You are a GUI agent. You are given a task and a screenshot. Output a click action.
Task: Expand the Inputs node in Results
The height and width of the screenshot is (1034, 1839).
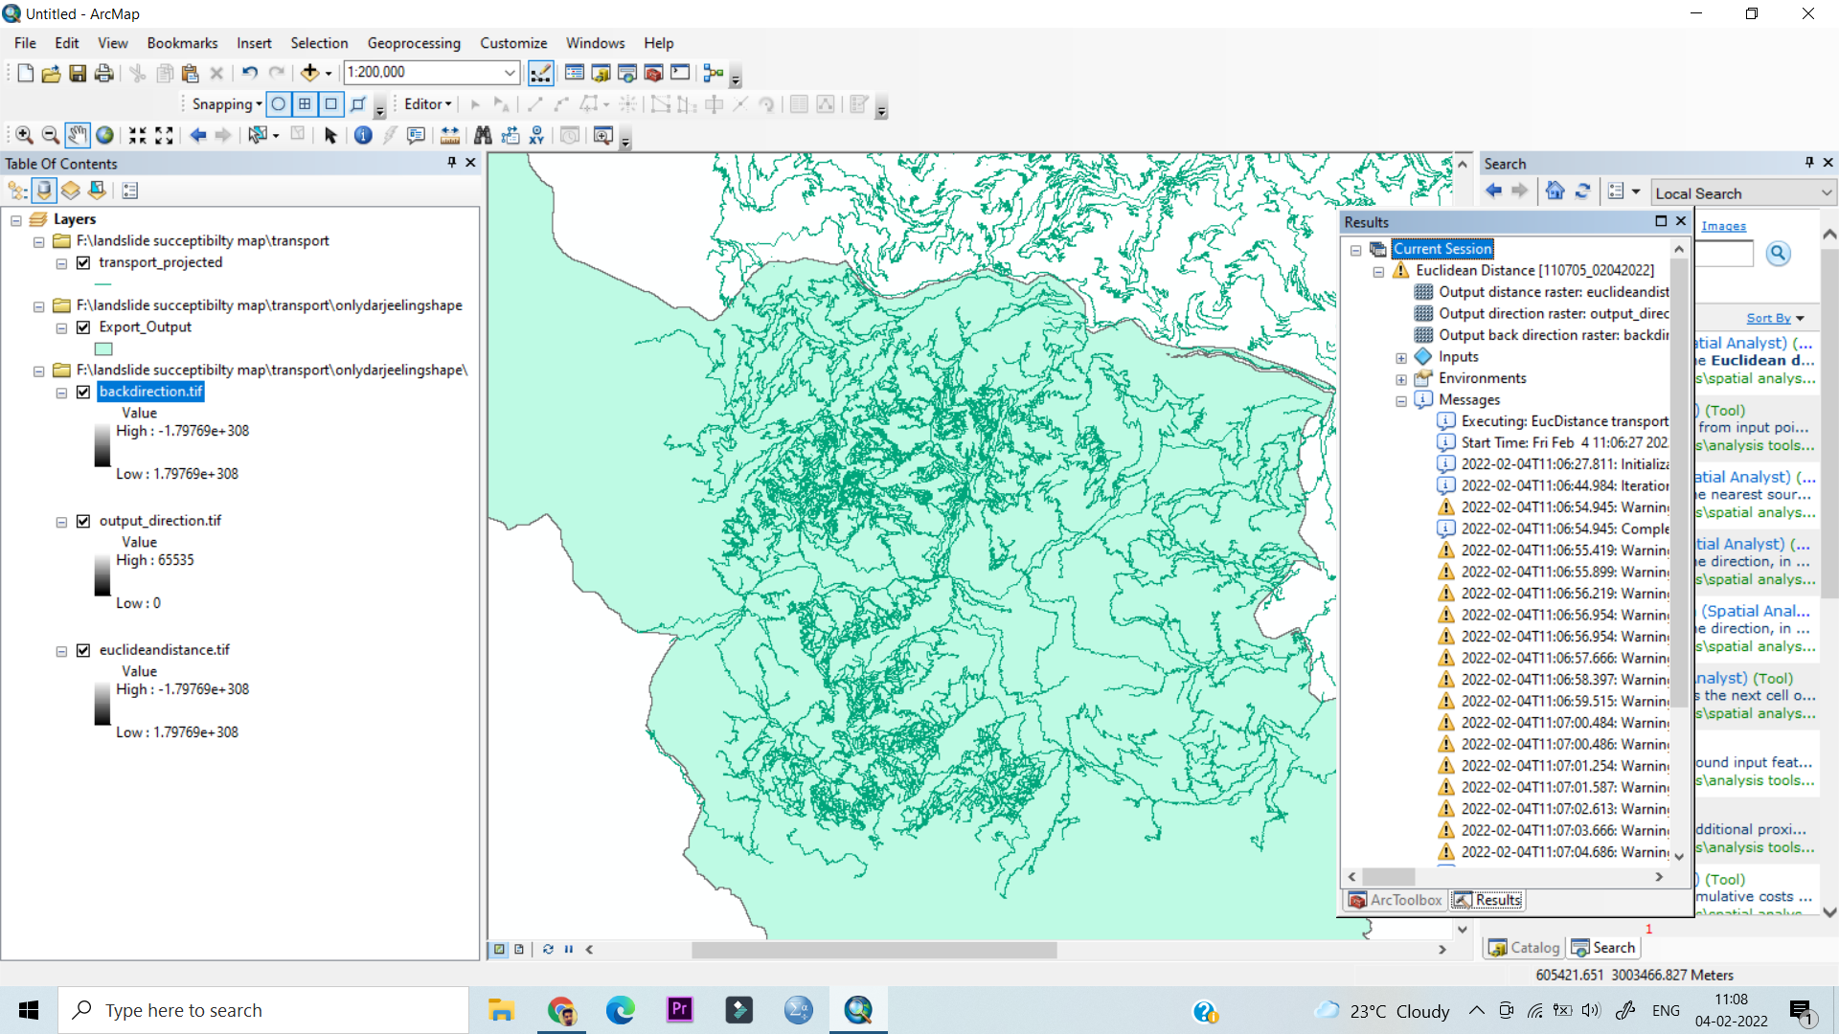click(1401, 356)
